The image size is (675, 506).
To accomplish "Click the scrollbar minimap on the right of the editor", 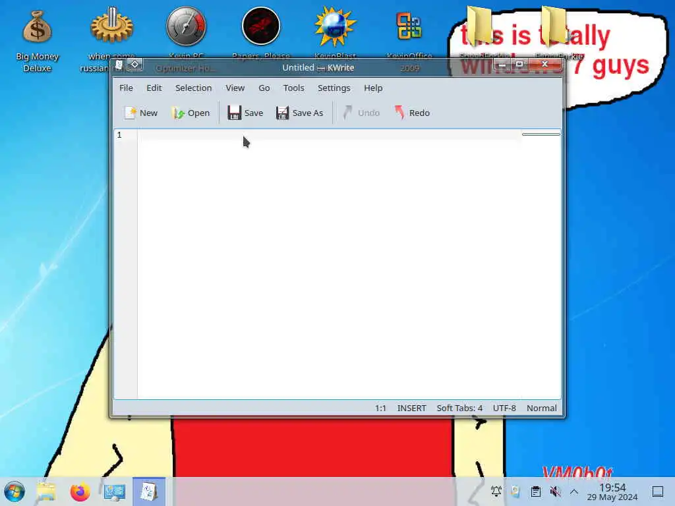I will click(x=541, y=134).
